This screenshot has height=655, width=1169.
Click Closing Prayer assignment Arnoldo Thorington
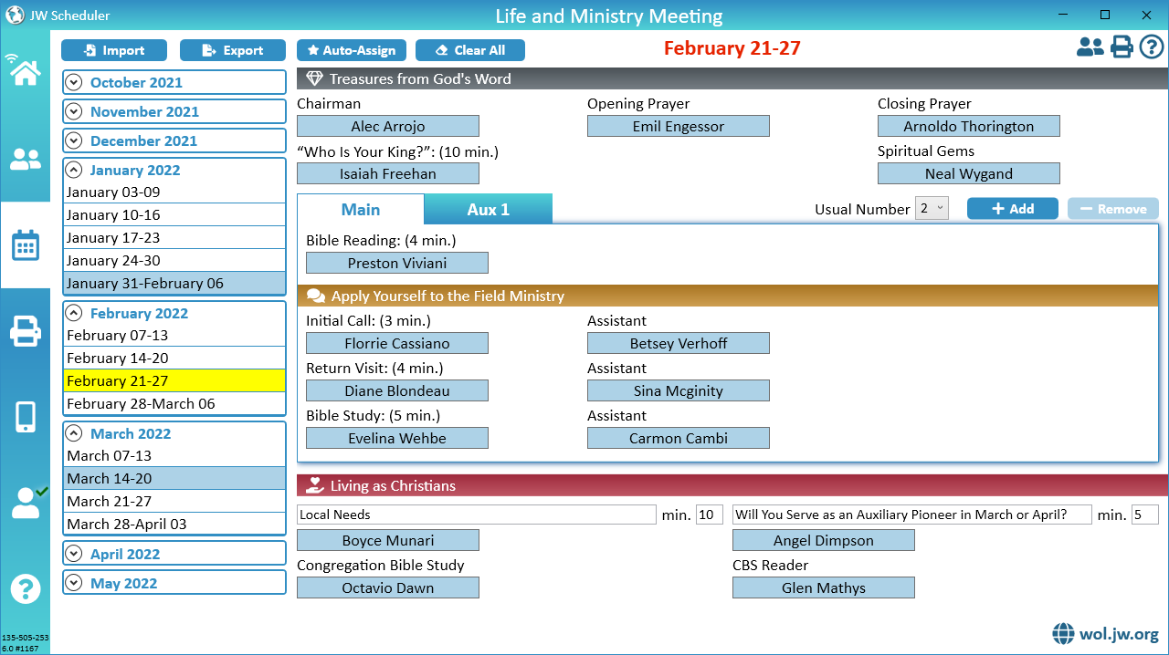[969, 127]
